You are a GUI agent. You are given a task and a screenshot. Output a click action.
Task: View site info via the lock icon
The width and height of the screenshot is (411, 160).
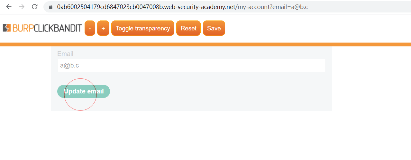(50, 7)
